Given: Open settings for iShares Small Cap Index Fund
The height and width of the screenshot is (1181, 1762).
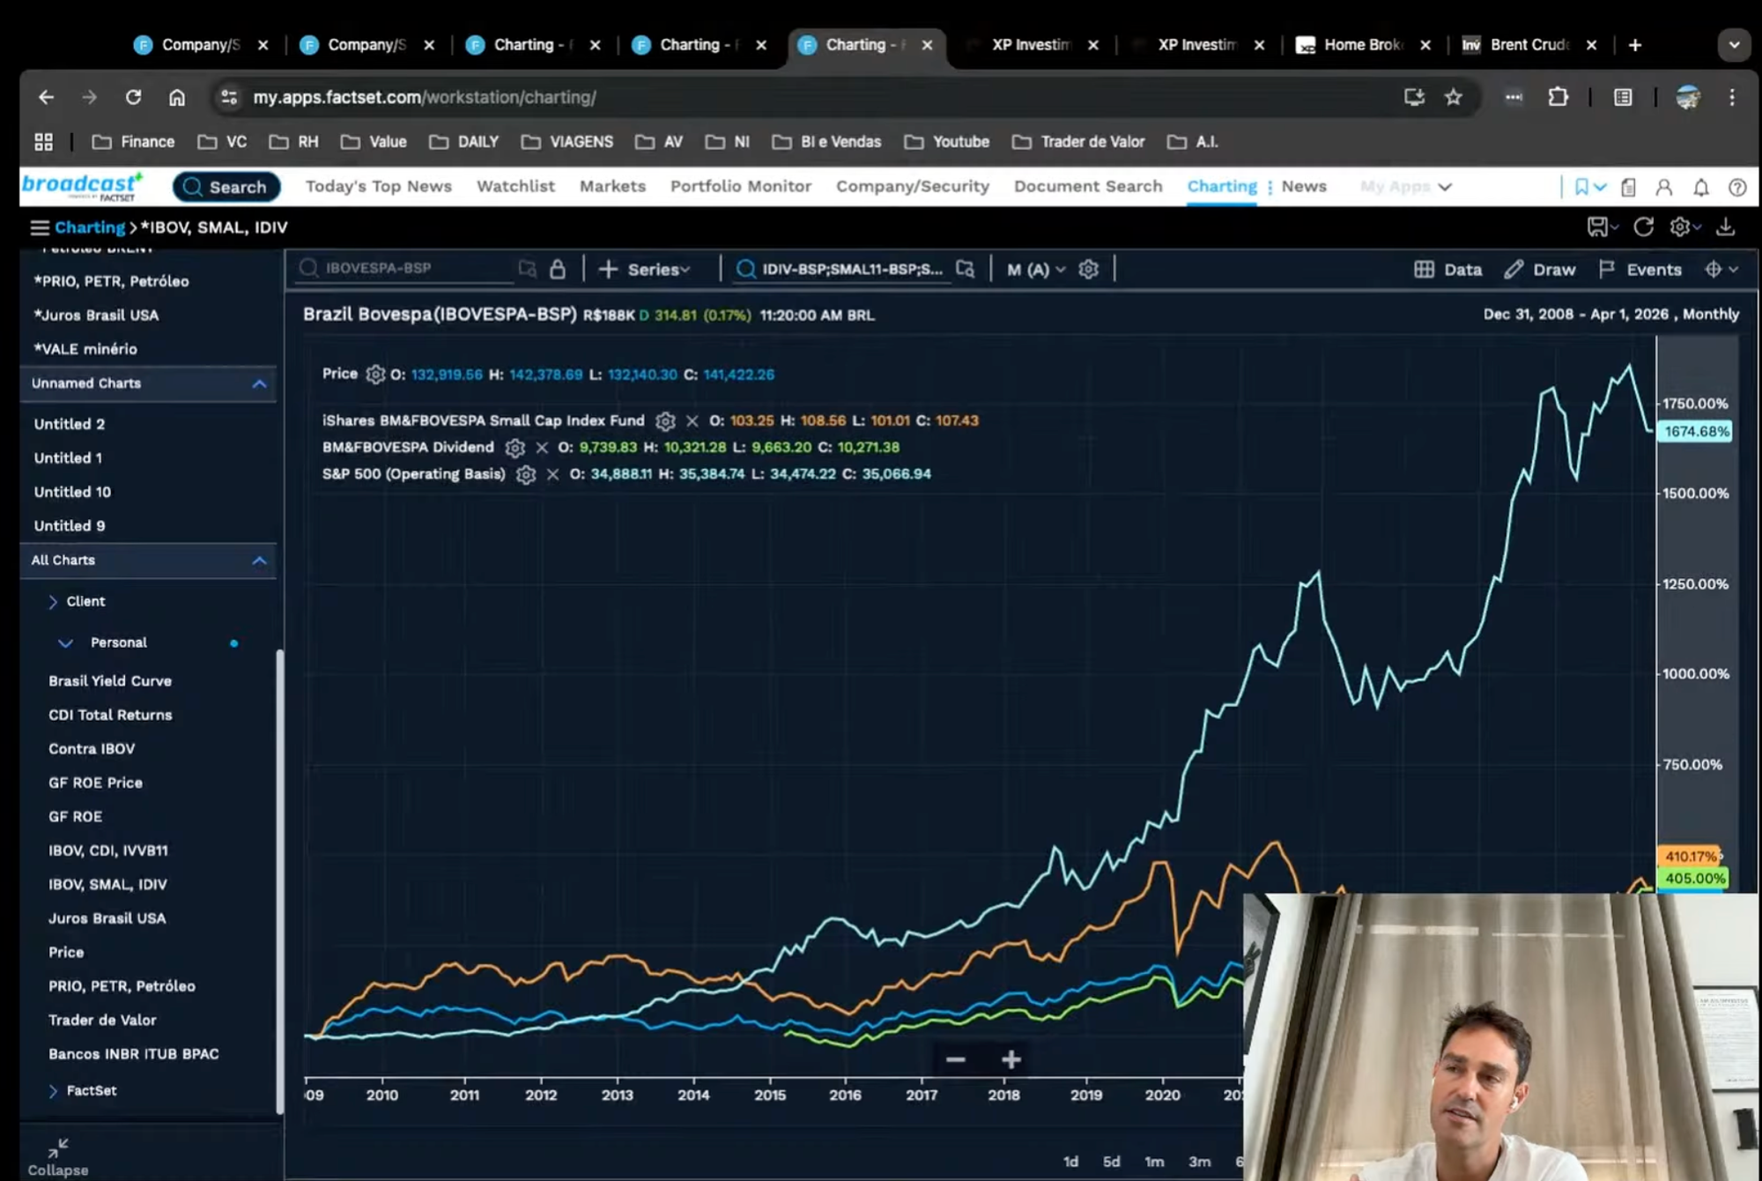Looking at the screenshot, I should (665, 421).
